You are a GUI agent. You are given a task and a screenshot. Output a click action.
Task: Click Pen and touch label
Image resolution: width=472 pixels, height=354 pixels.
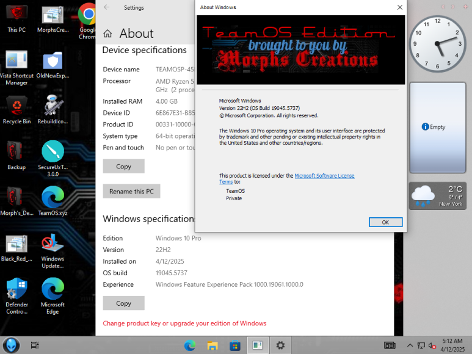coord(123,148)
